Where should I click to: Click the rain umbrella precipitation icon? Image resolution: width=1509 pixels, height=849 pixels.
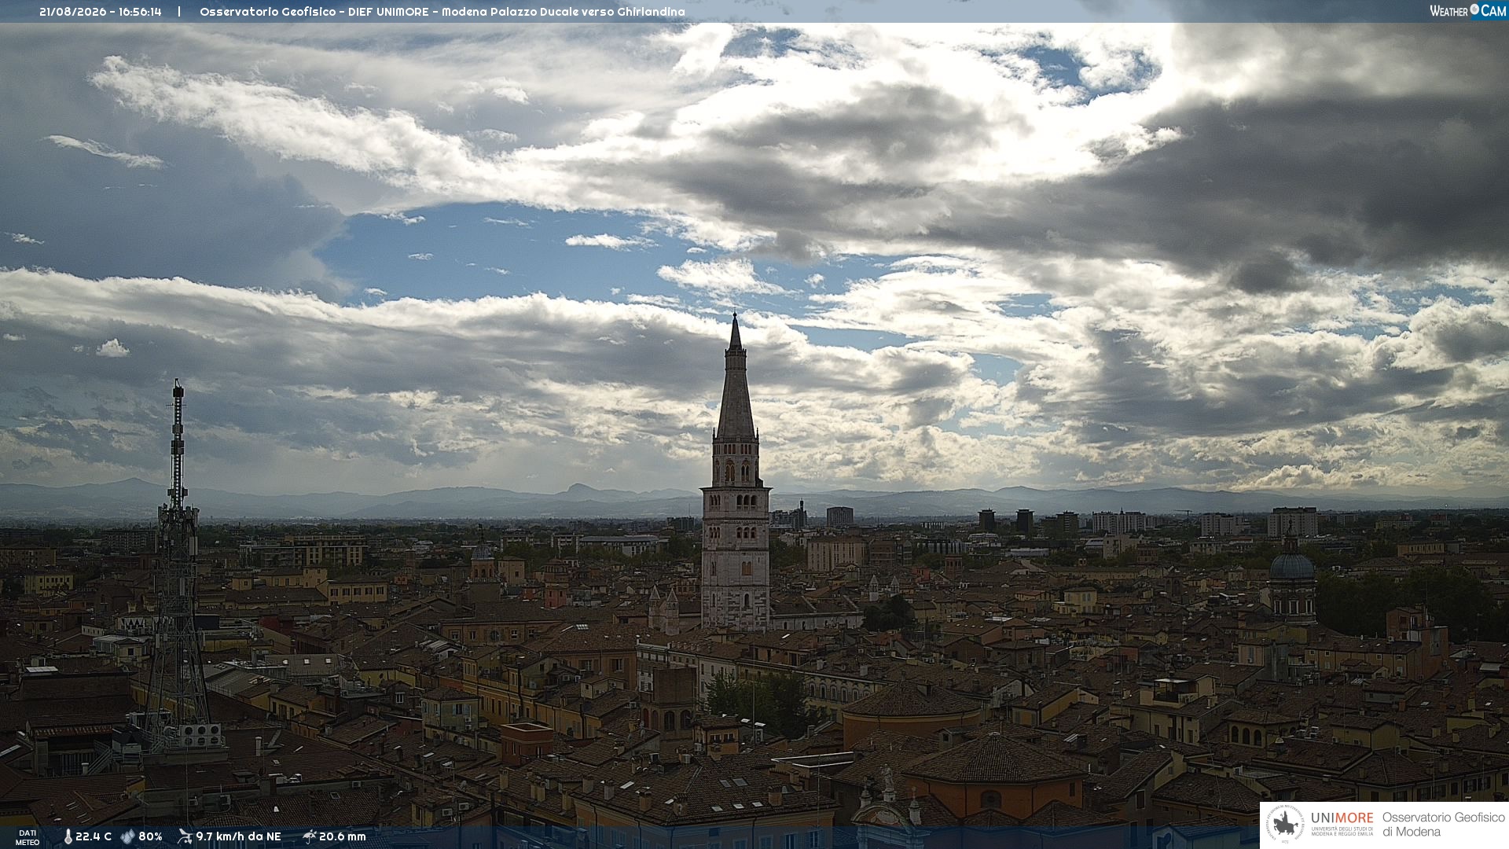coord(309,836)
